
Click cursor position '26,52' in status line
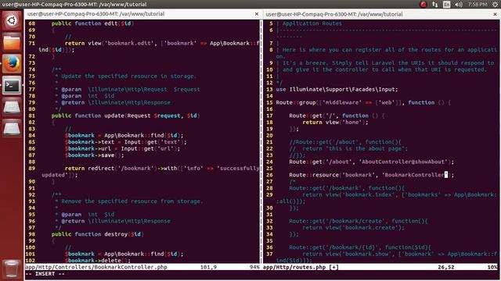pyautogui.click(x=445, y=267)
